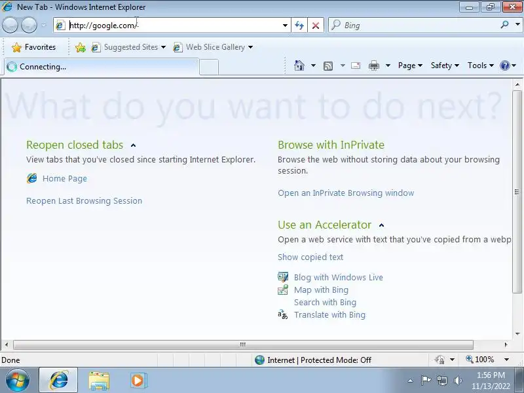Click the volume speaker tray icon
524x393 pixels.
click(x=458, y=381)
